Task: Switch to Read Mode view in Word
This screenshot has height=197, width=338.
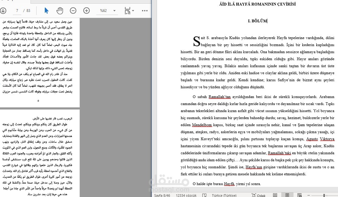Action: point(275,195)
